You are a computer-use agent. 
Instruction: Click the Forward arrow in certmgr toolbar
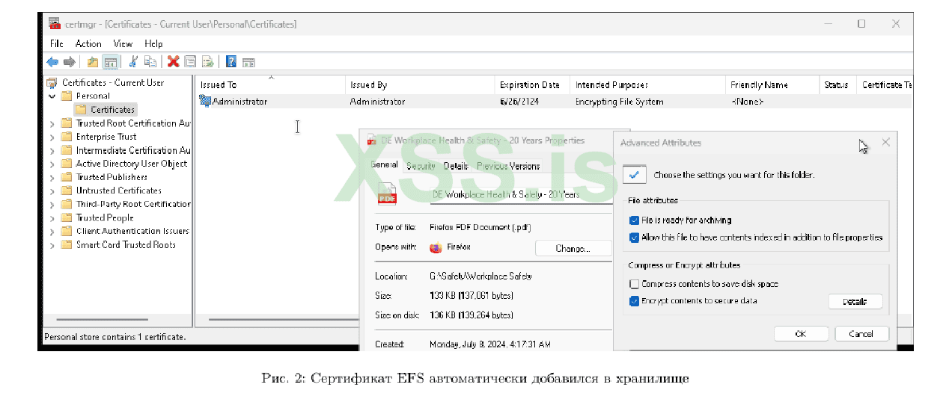click(x=69, y=62)
